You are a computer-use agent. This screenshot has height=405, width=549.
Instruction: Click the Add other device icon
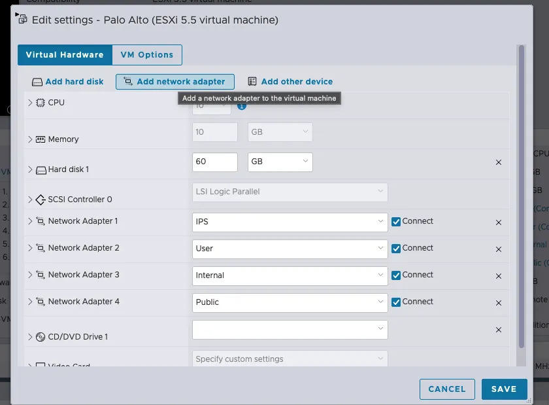pyautogui.click(x=252, y=82)
